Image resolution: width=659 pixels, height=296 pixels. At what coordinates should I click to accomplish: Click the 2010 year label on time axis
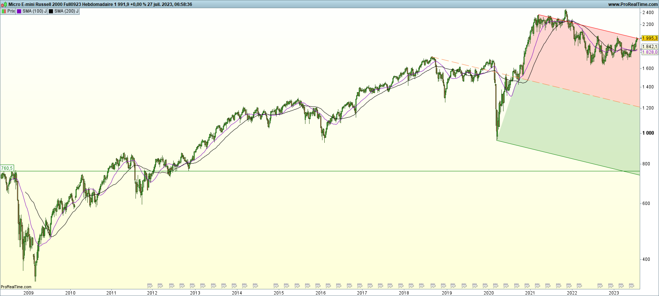[x=70, y=293]
